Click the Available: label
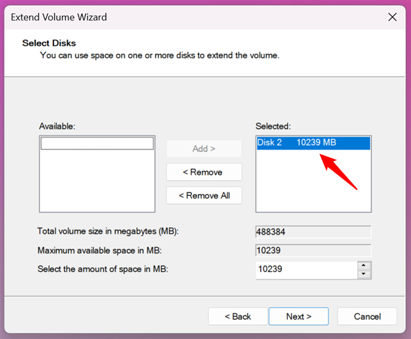The image size is (411, 339). (x=57, y=127)
